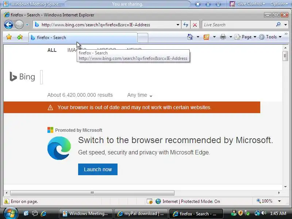Click the 100% zoom level button
Screen dimensions: 292x219
point(264,201)
